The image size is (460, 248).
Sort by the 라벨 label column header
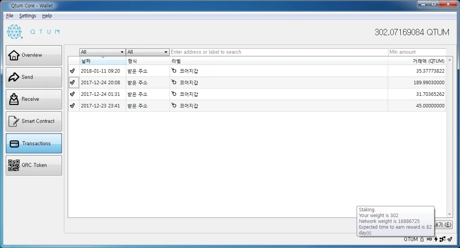(x=279, y=61)
